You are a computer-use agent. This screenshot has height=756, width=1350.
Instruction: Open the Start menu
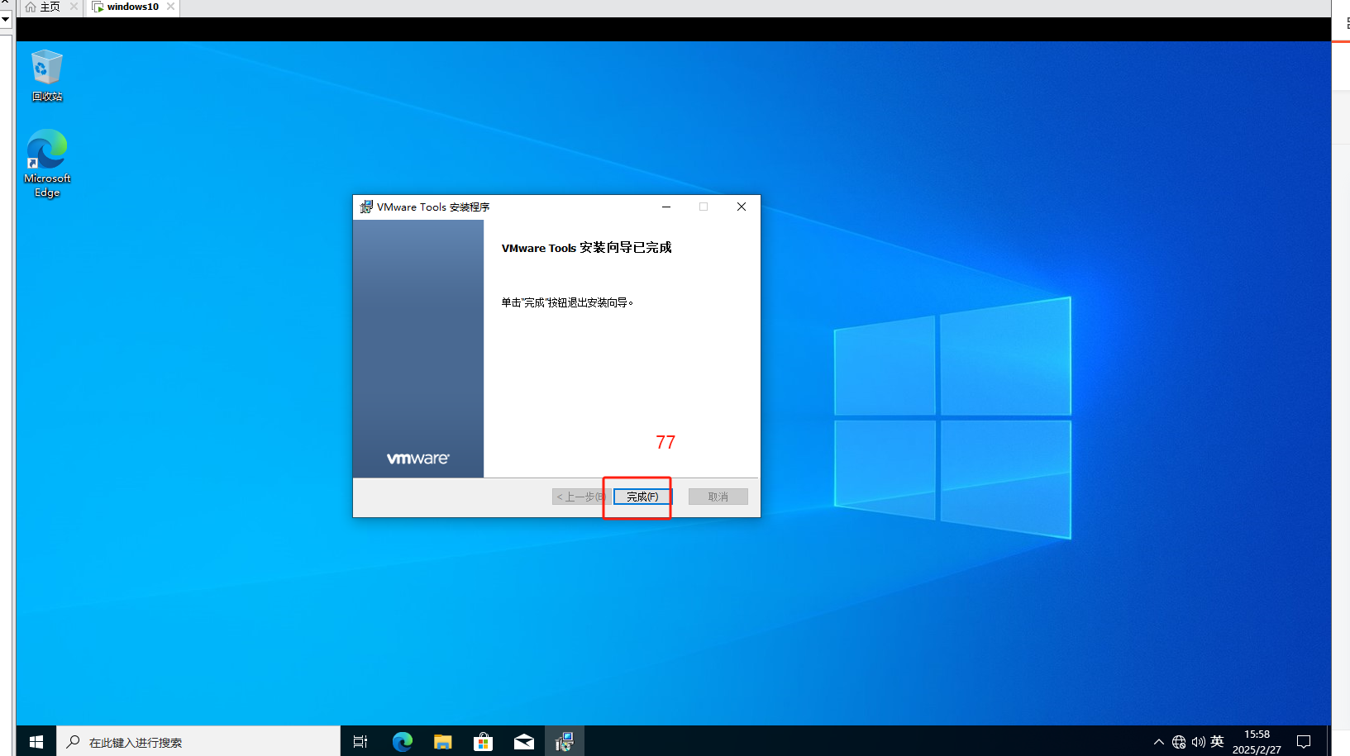tap(36, 741)
